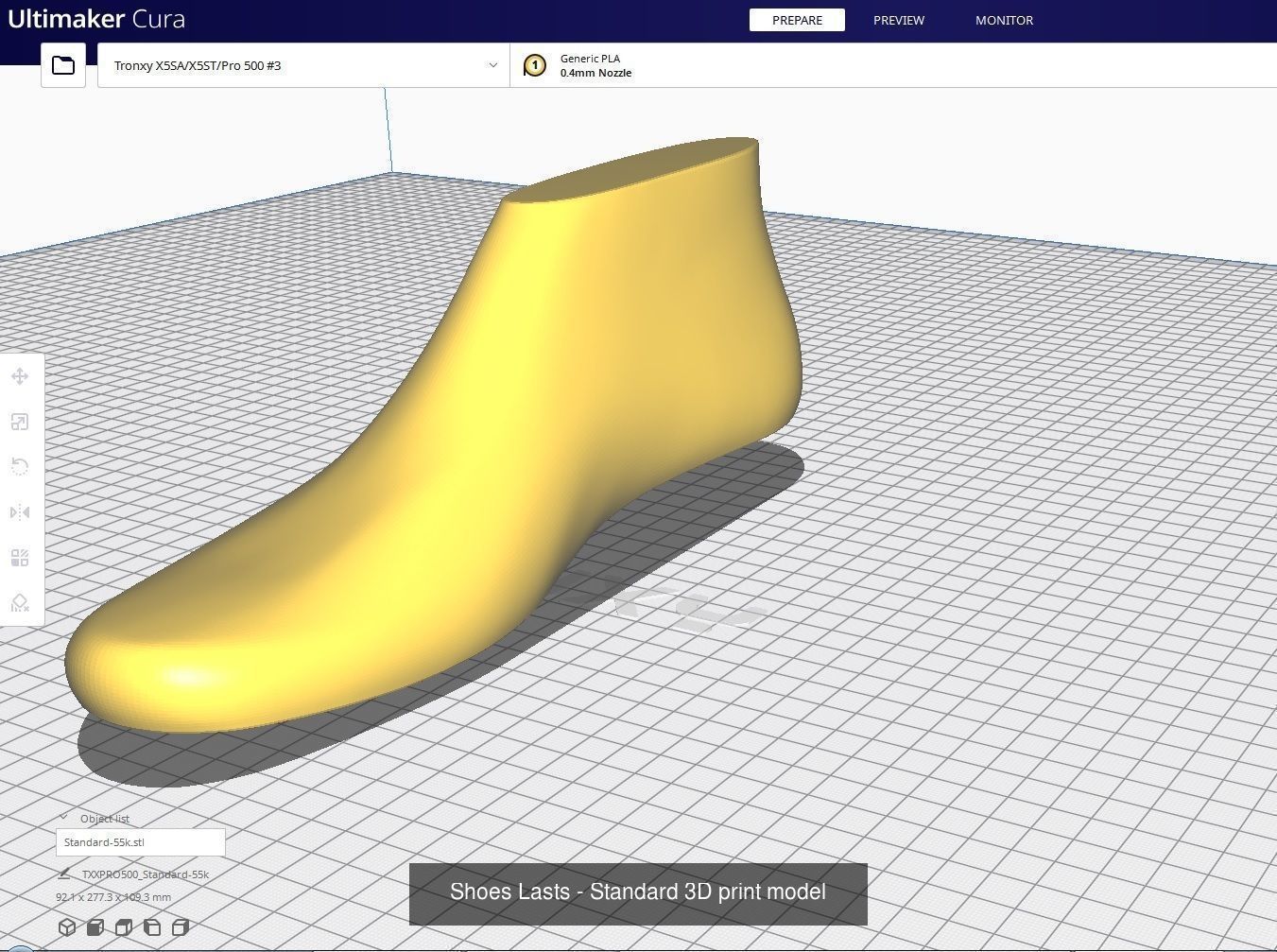Switch to left side view cube icon
Viewport: 1277px width, 952px height.
(152, 927)
